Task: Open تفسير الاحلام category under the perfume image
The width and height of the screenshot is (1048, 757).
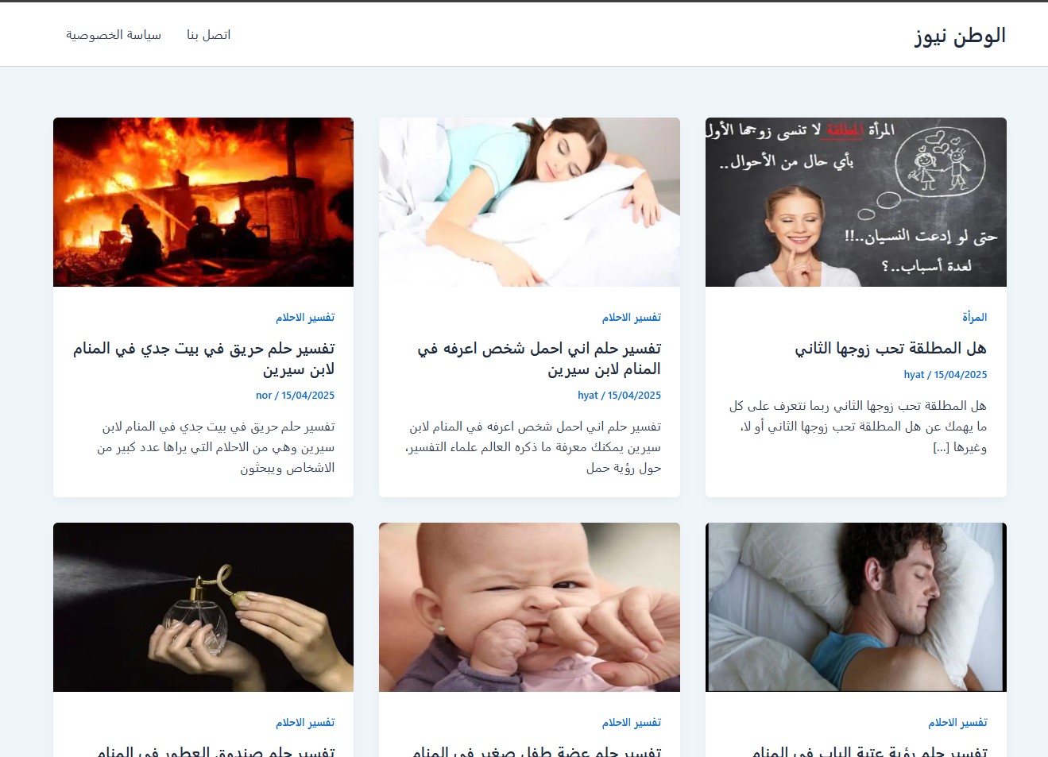Action: (305, 722)
